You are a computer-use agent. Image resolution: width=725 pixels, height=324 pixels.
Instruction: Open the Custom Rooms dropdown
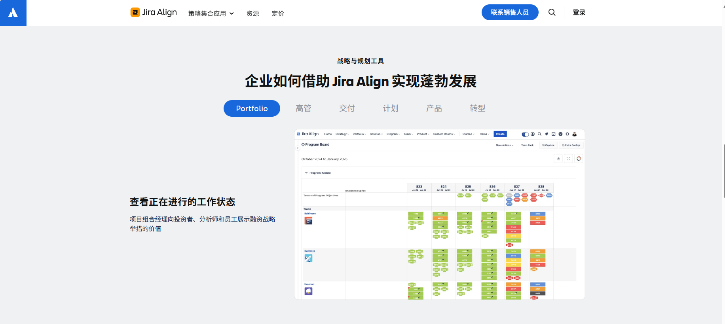click(x=444, y=134)
